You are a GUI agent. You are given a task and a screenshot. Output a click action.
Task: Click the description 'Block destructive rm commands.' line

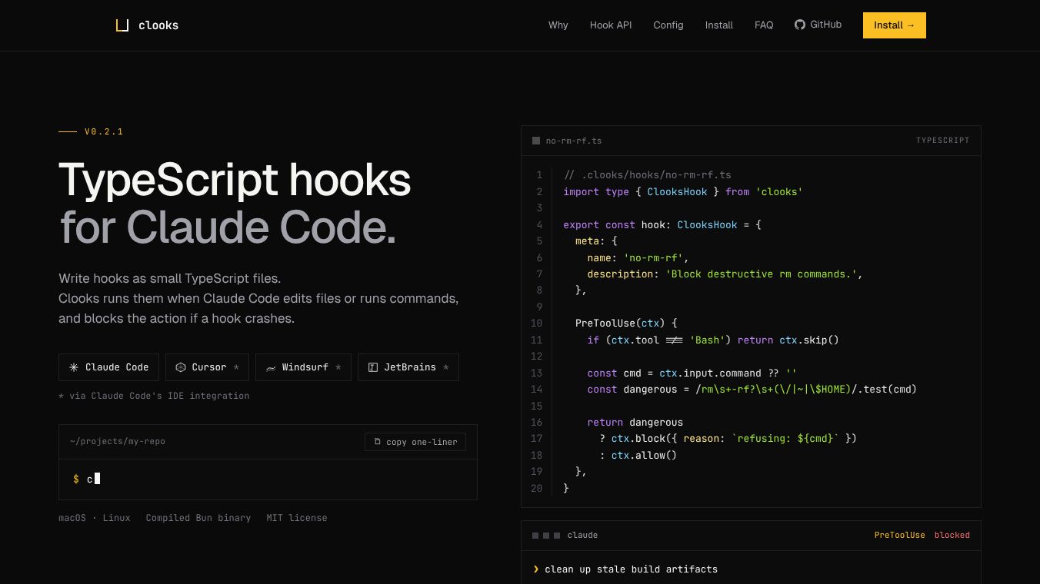(725, 274)
